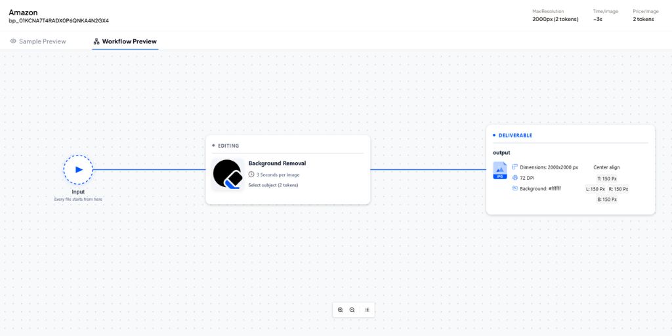The image size is (672, 336).
Task: Click 'Background: #ffffff' value
Action: tap(541, 188)
